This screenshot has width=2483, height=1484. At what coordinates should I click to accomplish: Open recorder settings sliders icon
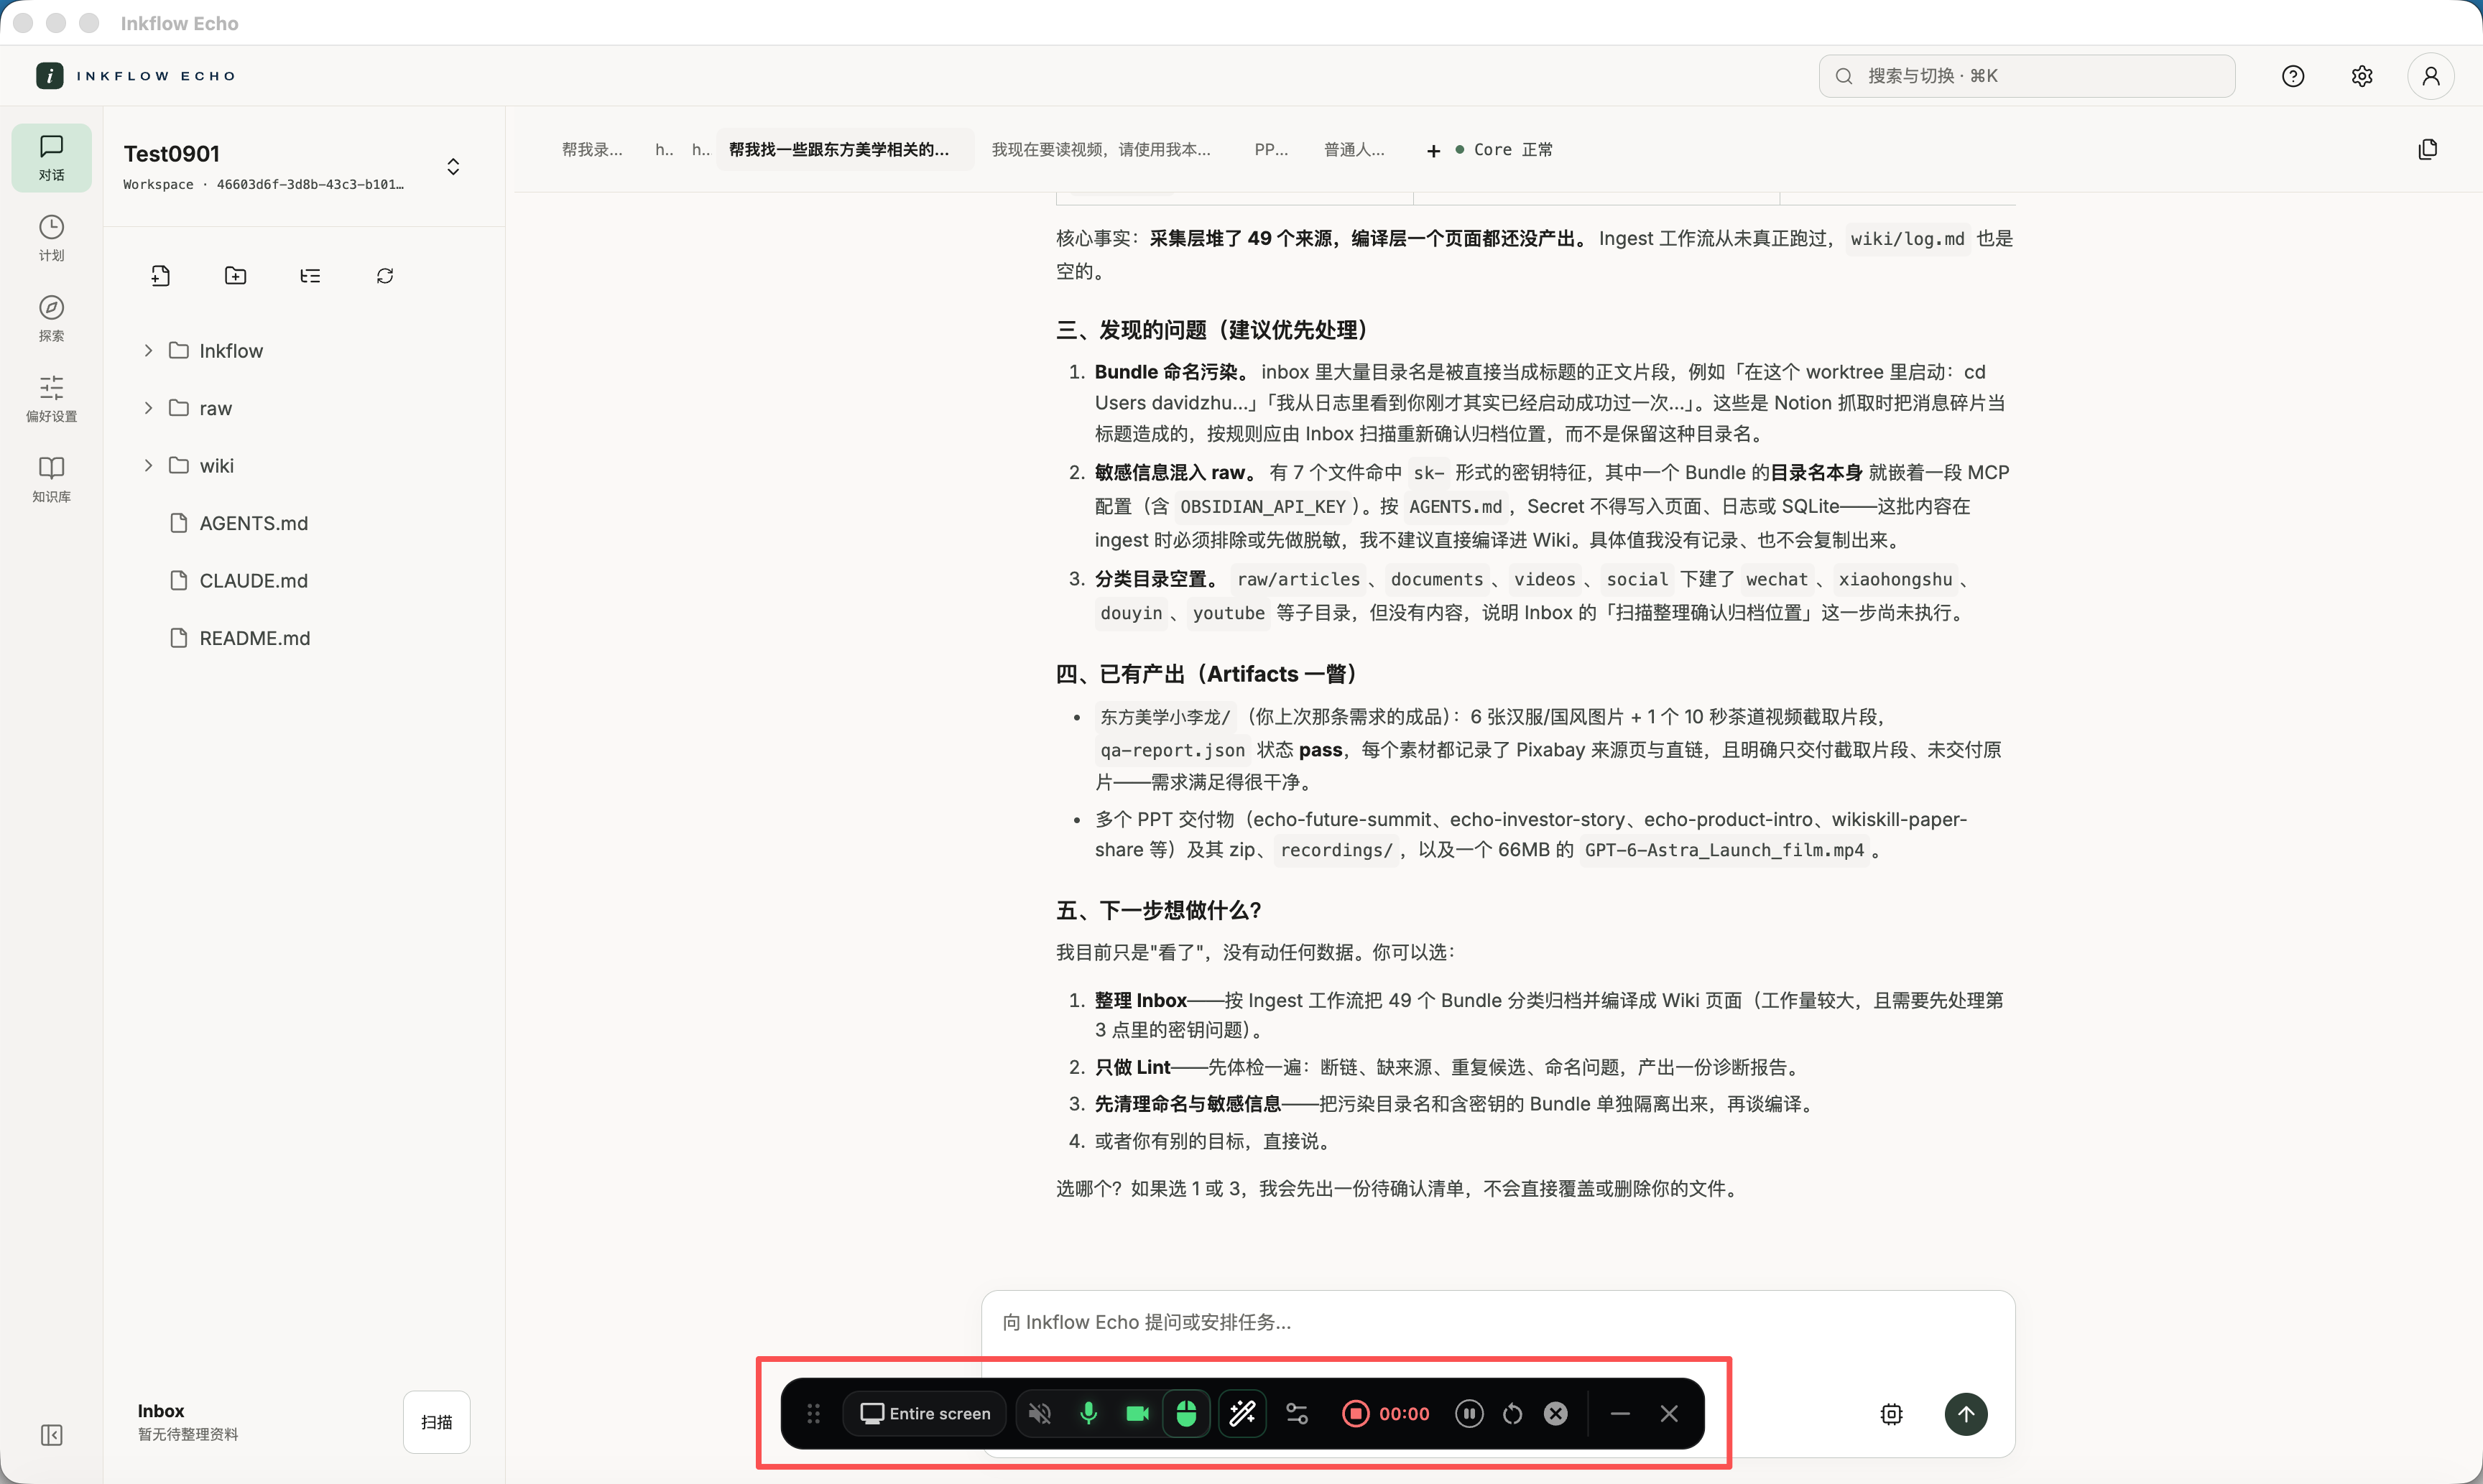pos(1297,1414)
